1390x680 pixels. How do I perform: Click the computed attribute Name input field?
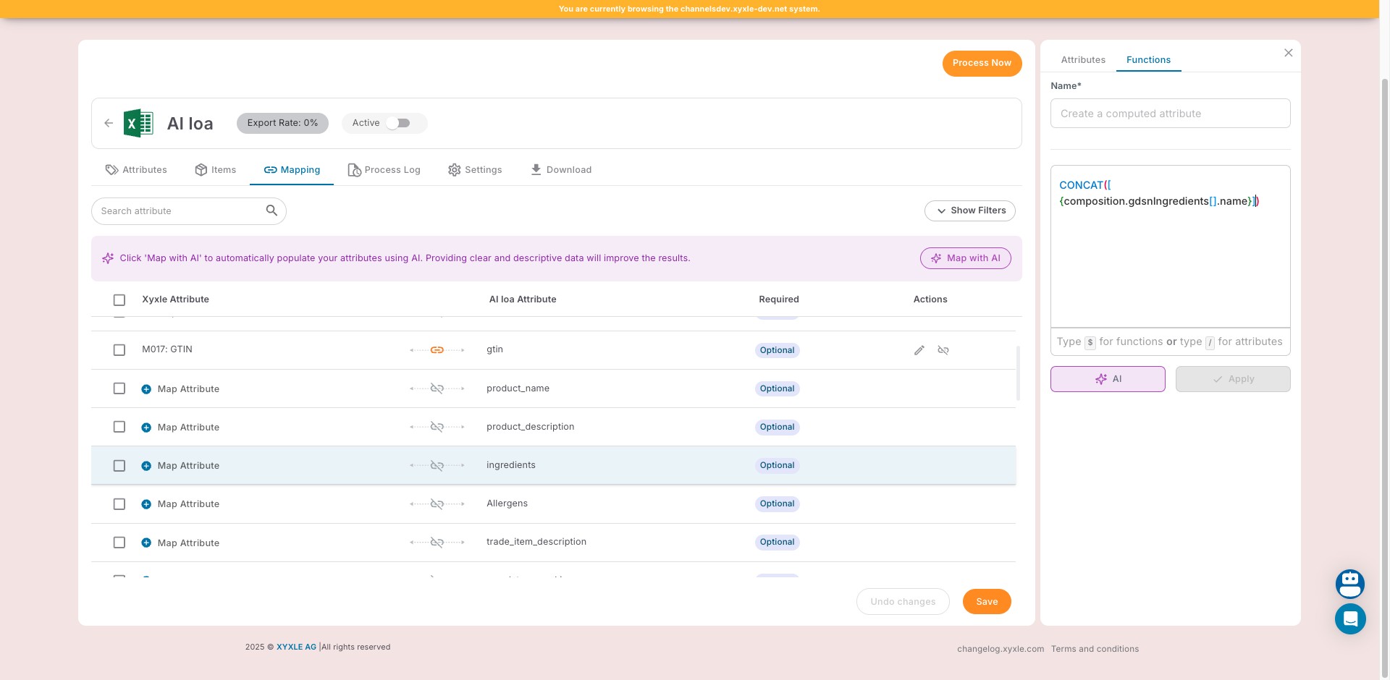pos(1170,113)
